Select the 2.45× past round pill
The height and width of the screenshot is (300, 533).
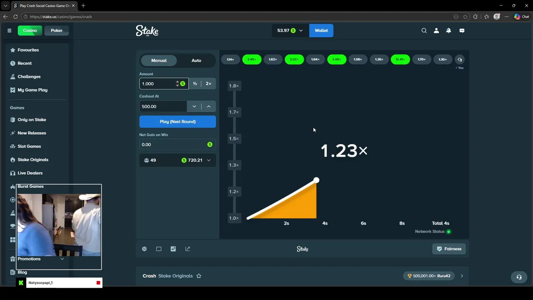(x=252, y=60)
